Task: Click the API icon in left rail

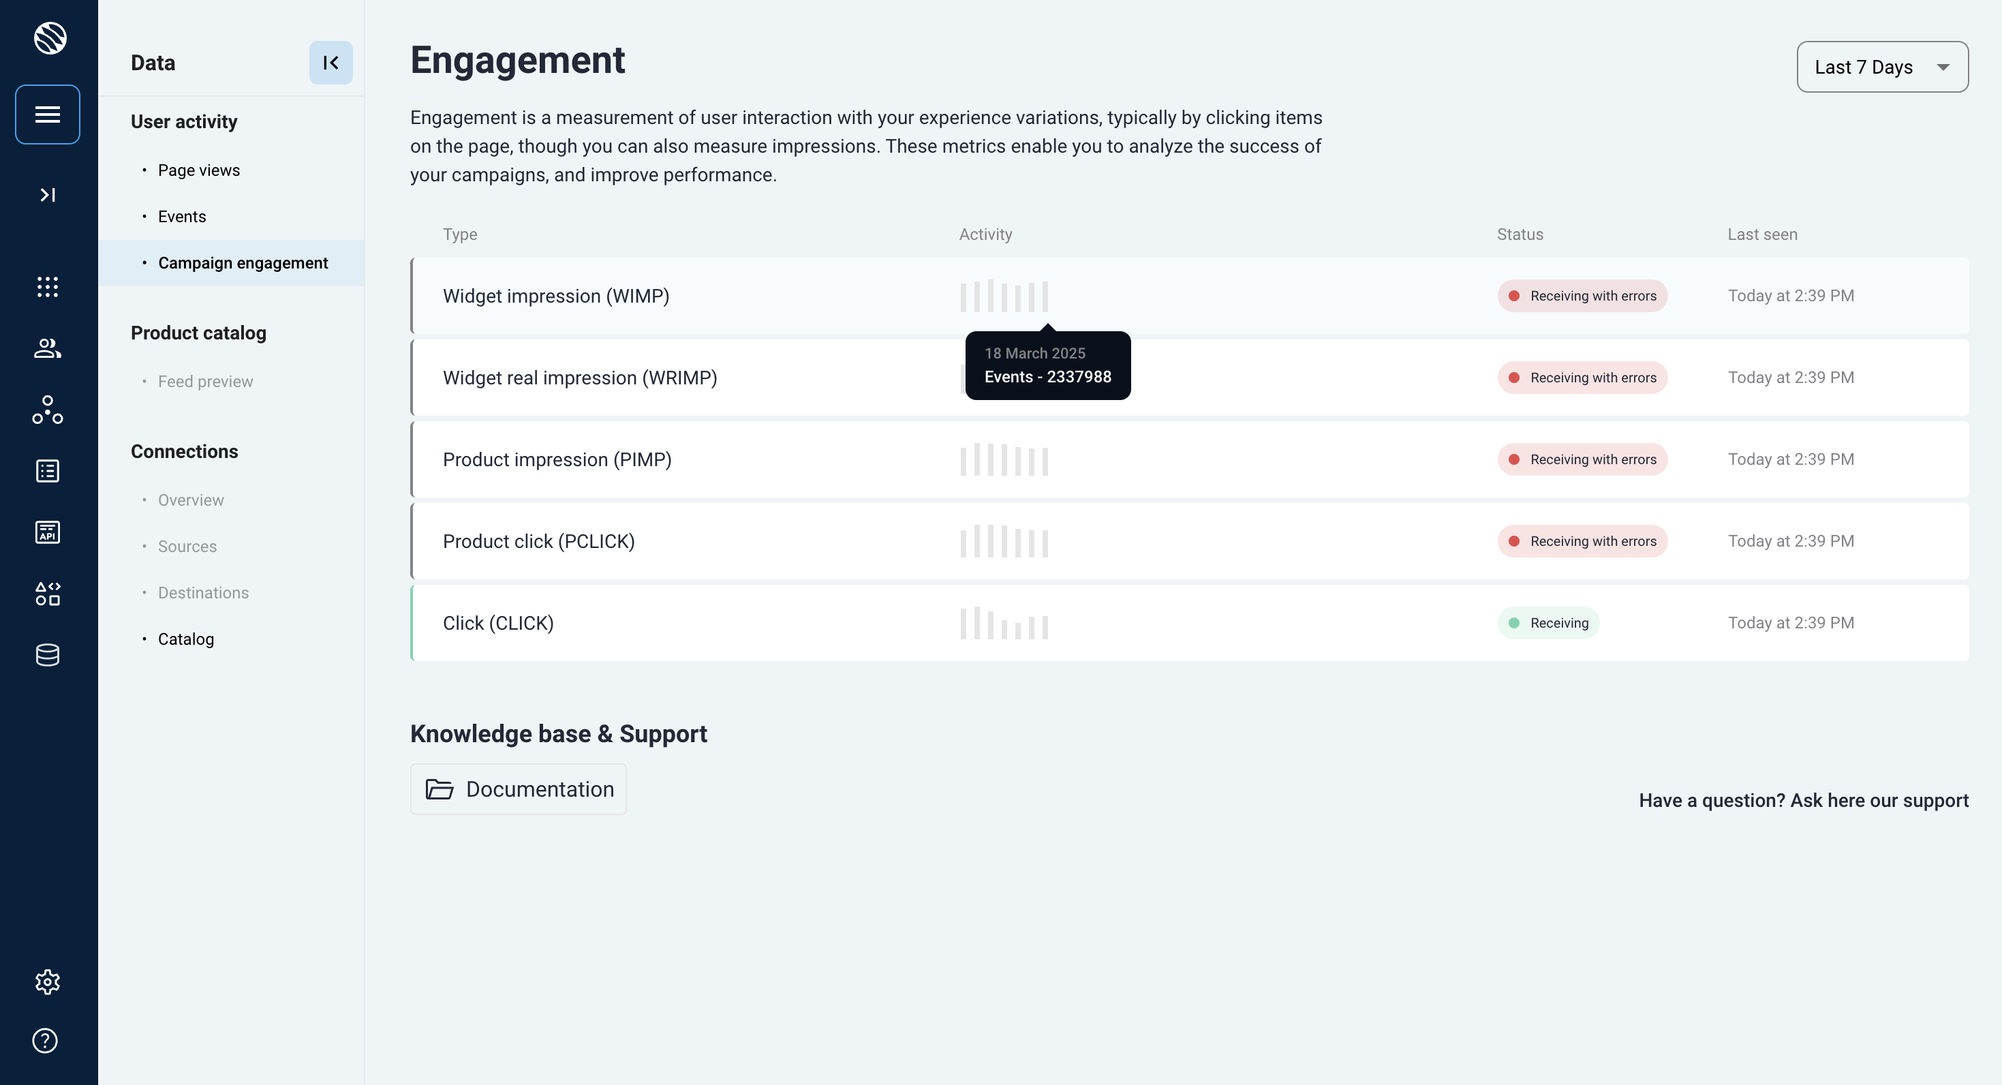Action: click(x=48, y=532)
